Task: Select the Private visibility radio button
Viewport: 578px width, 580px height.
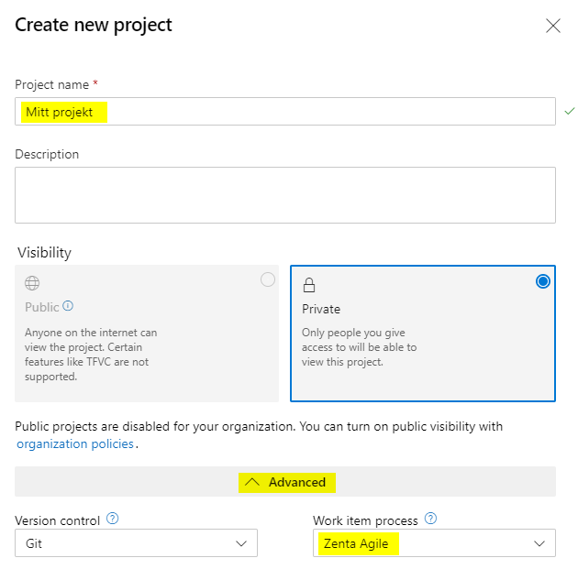Action: coord(543,281)
